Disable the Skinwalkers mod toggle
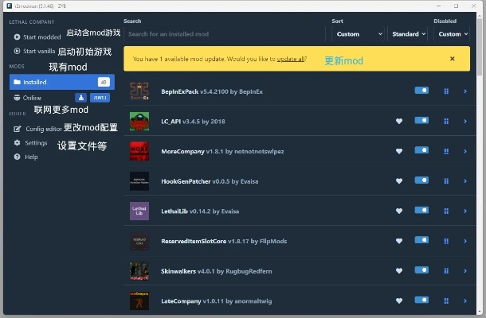 (421, 270)
